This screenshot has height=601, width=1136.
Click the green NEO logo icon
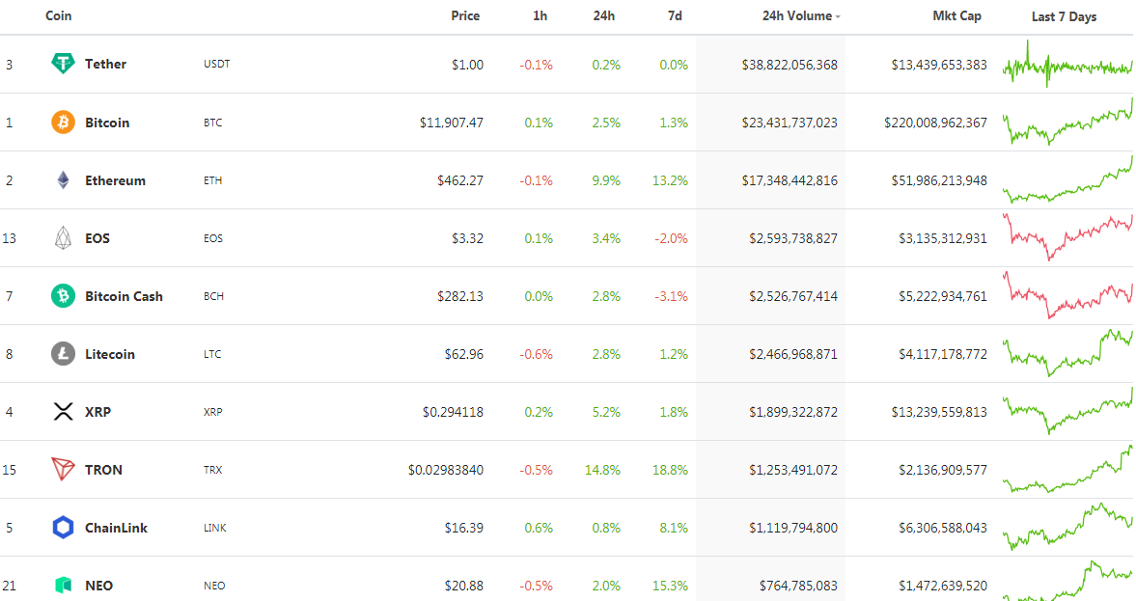(x=63, y=585)
